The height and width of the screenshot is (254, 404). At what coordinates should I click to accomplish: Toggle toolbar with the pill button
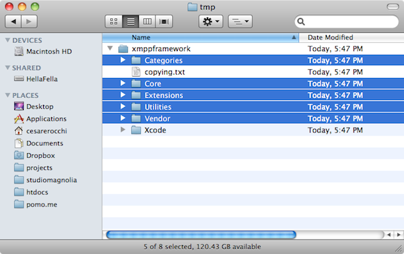(393, 7)
